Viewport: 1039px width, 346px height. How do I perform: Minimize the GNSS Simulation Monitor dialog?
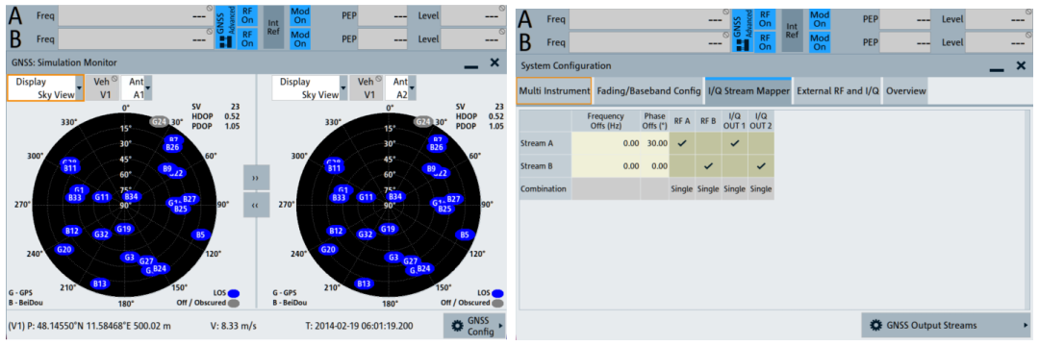point(471,66)
